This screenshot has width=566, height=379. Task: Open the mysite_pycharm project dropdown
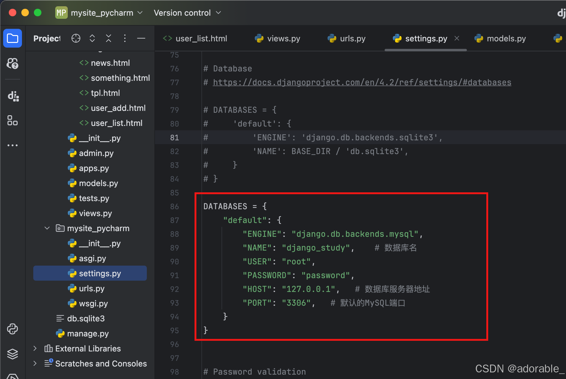tap(107, 13)
